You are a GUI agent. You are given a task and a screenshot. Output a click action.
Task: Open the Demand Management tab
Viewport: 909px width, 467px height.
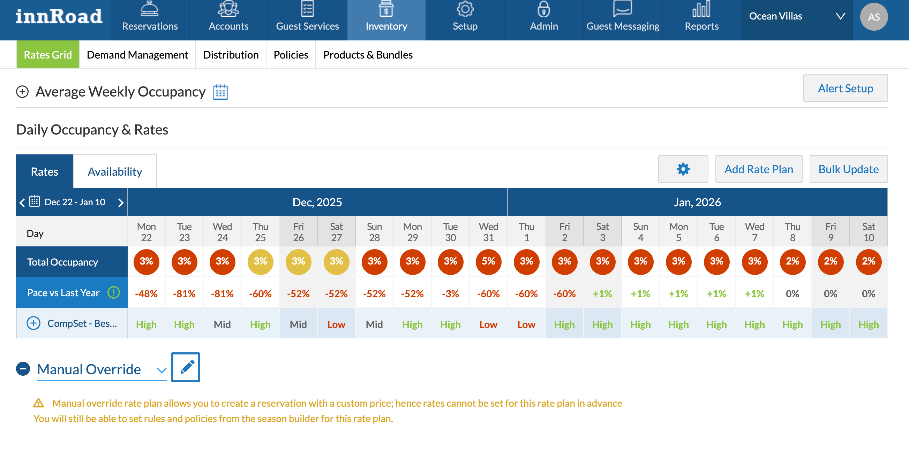tap(137, 55)
